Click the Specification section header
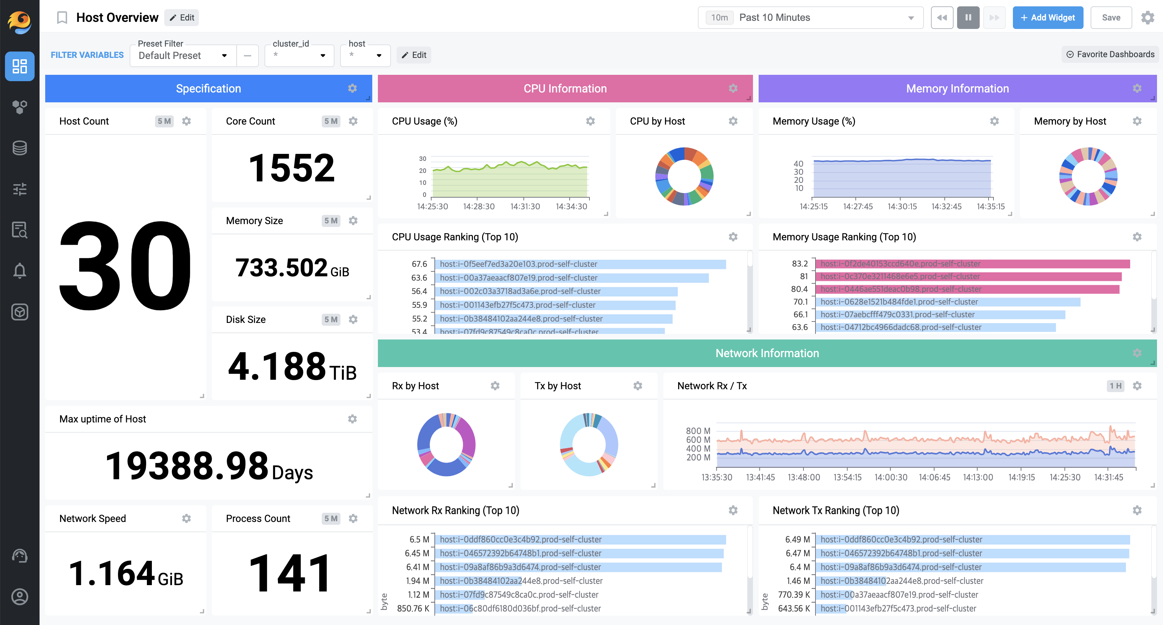 pyautogui.click(x=208, y=89)
